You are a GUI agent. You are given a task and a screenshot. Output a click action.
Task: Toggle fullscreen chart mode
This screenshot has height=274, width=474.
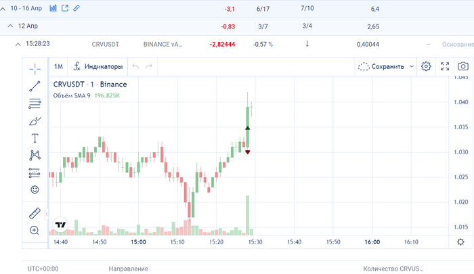tap(445, 66)
